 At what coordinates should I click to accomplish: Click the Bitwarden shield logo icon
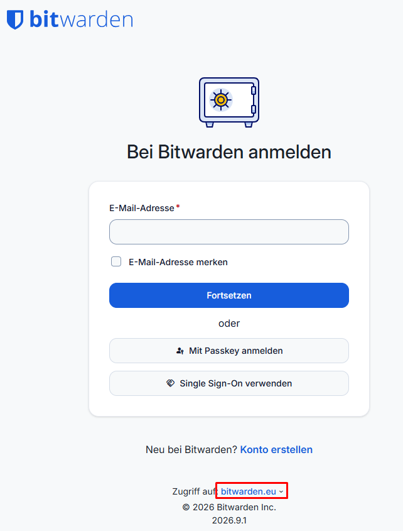click(x=15, y=19)
